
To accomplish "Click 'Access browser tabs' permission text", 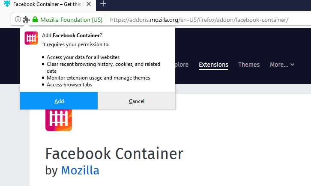I will click(69, 85).
